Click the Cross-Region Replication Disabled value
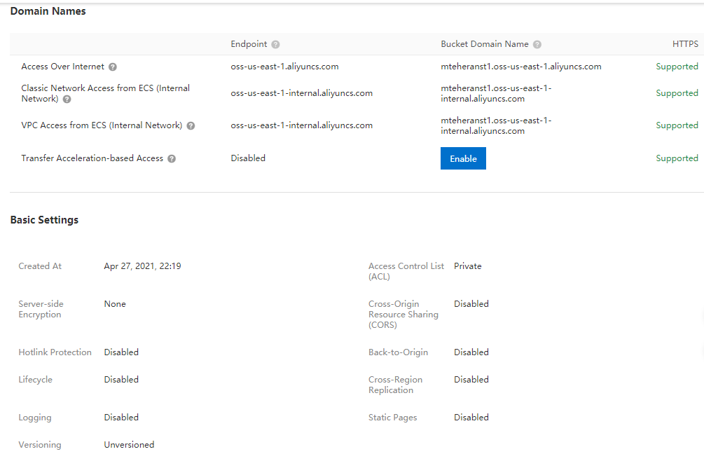This screenshot has height=454, width=704. pos(471,380)
